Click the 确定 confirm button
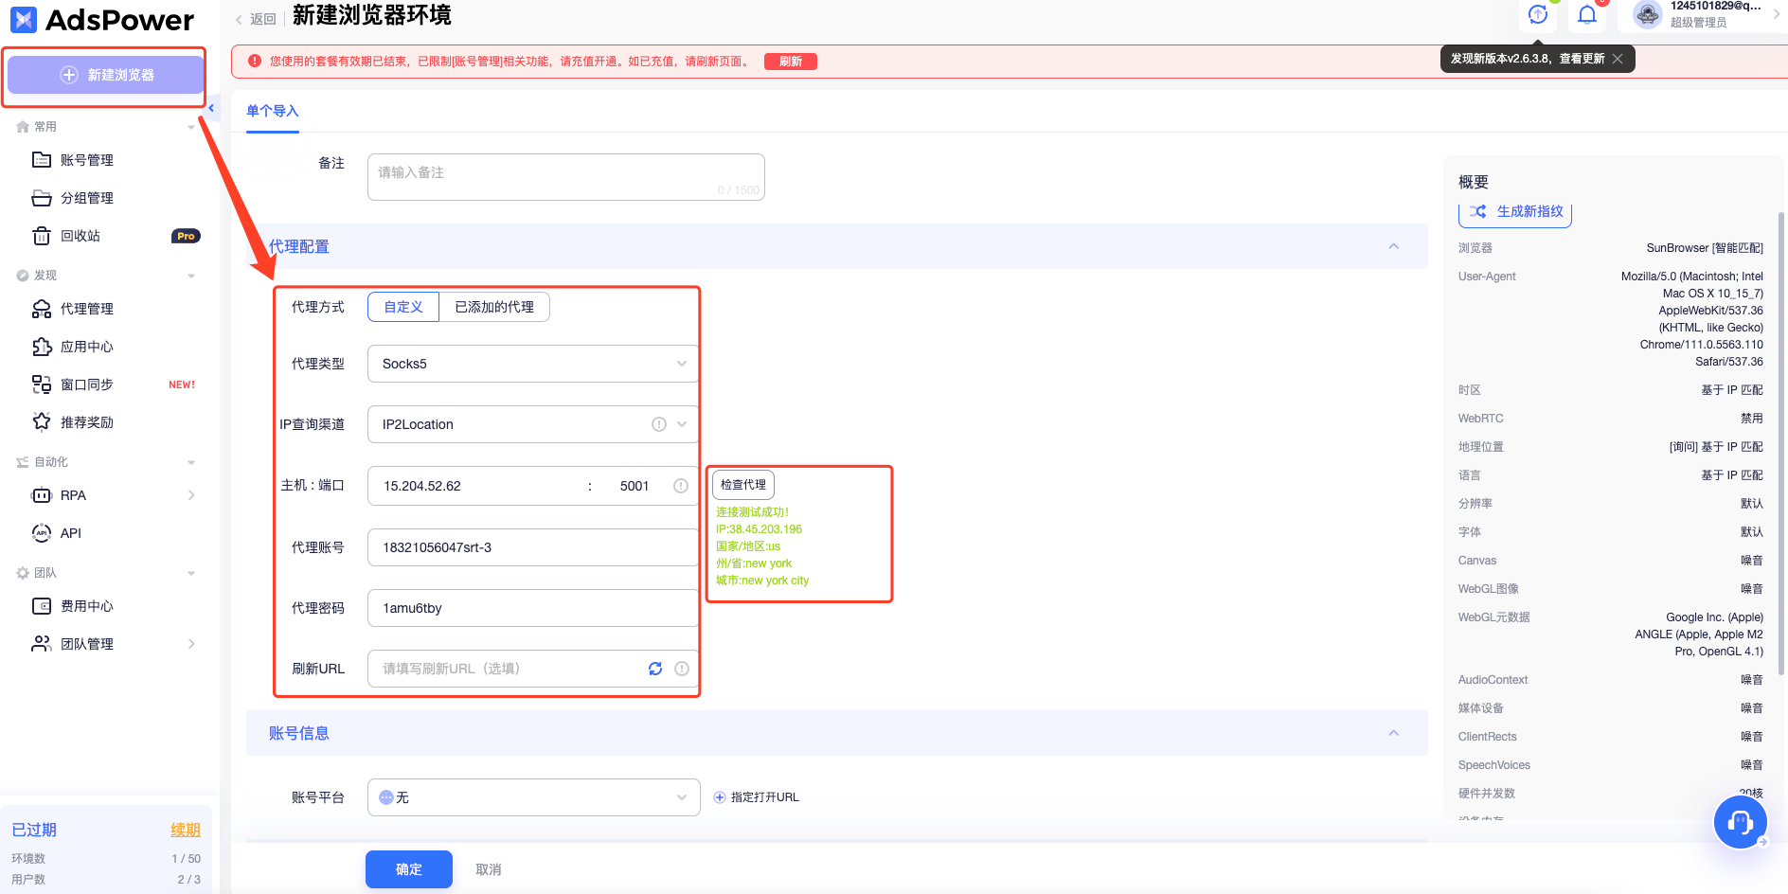The image size is (1788, 894). (409, 869)
